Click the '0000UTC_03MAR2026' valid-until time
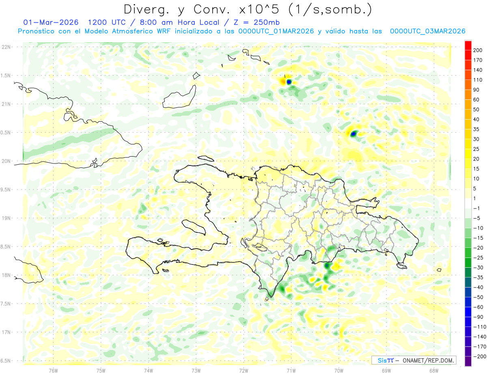 427,31
